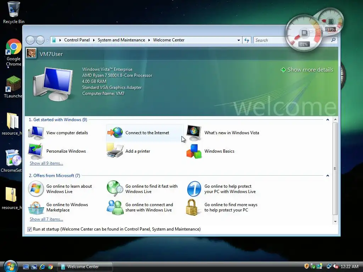Open address bar history dropdown

239,40
